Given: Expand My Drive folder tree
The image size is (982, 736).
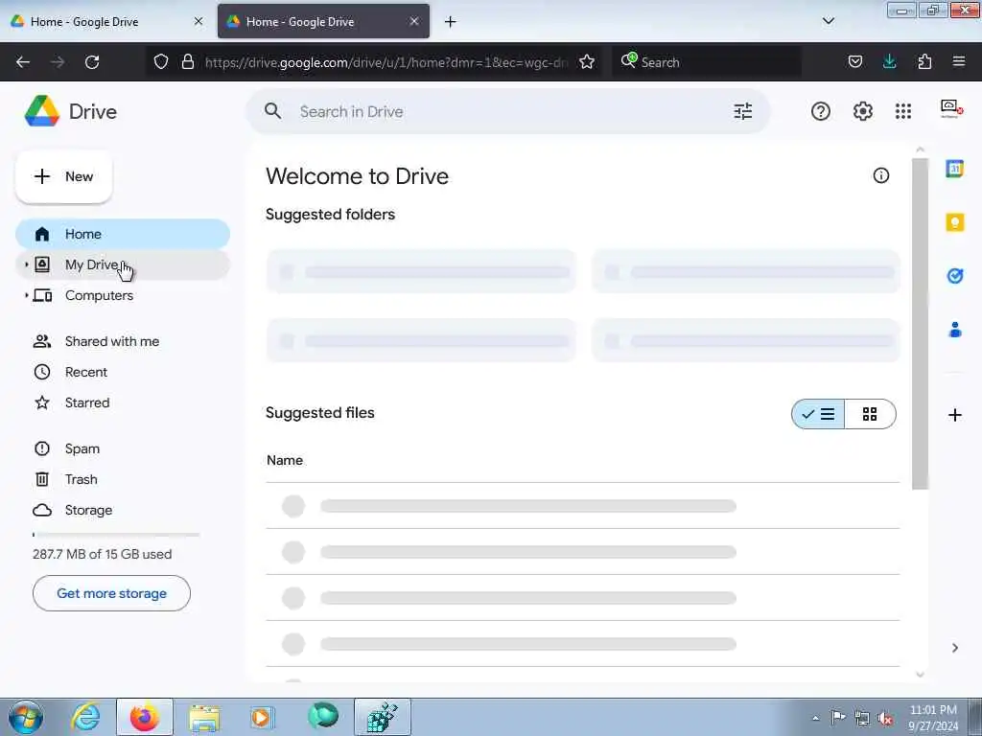Looking at the screenshot, I should click(26, 264).
